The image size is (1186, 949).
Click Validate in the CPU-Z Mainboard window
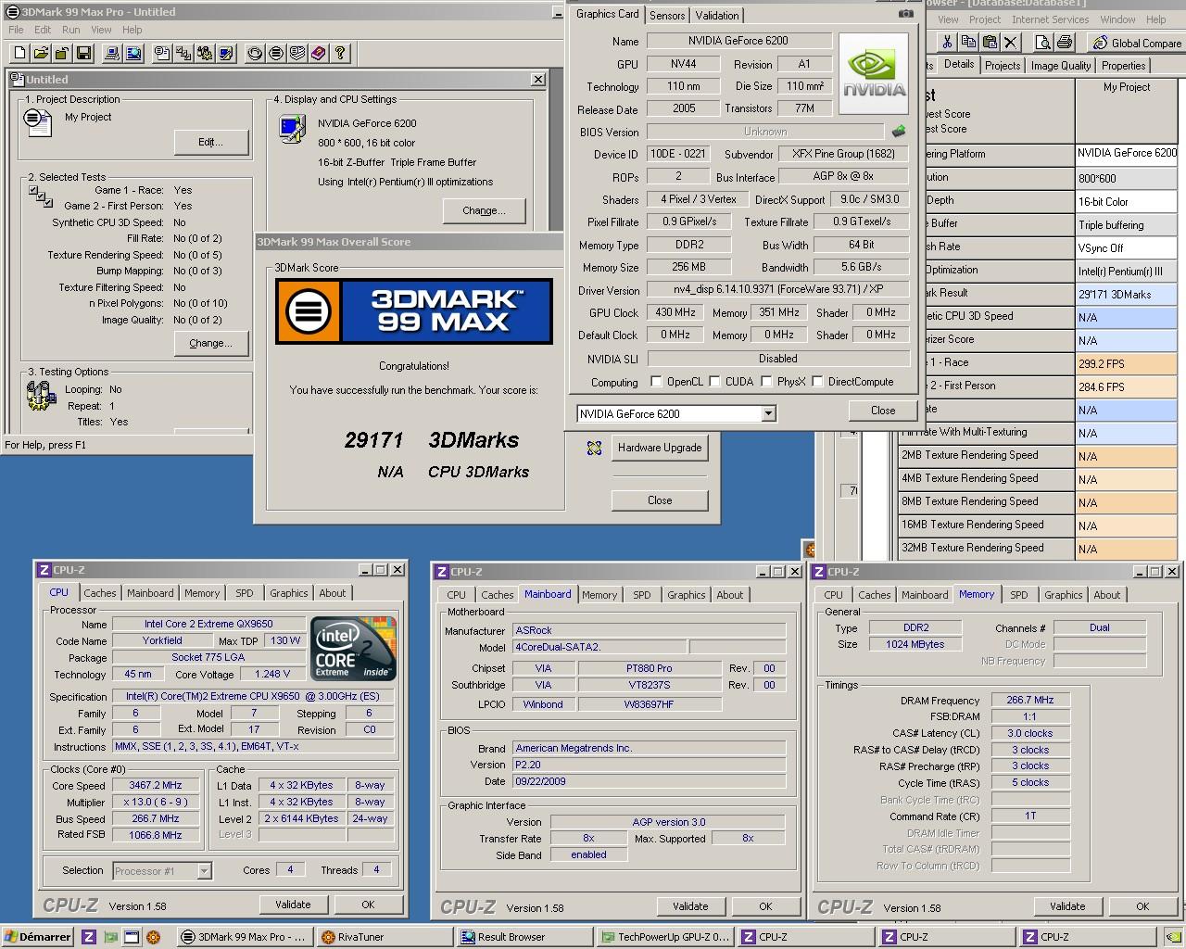pyautogui.click(x=690, y=906)
